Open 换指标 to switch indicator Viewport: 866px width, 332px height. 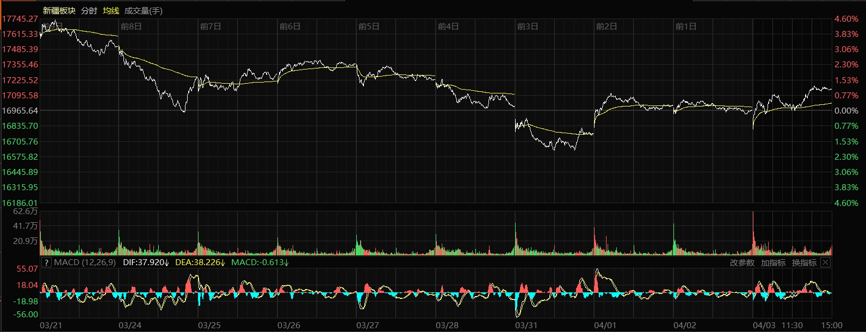(804, 262)
